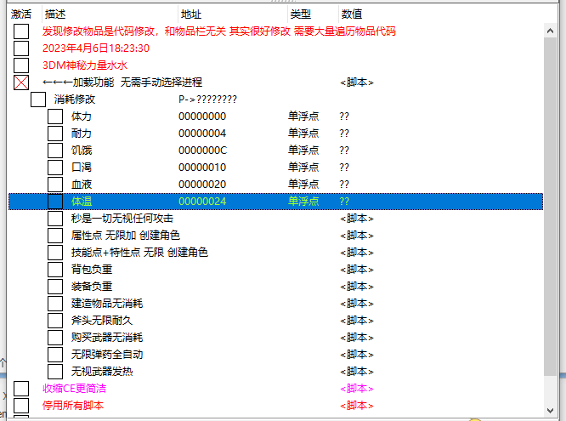Select the 购买武器无消耗 entry text
Viewport: 566px width, 421px height.
click(107, 338)
